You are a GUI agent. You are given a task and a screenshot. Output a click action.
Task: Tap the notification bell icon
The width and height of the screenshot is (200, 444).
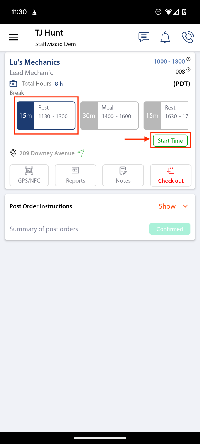tap(165, 37)
